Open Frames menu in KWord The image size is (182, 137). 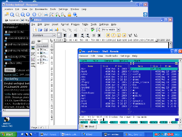[75, 24]
